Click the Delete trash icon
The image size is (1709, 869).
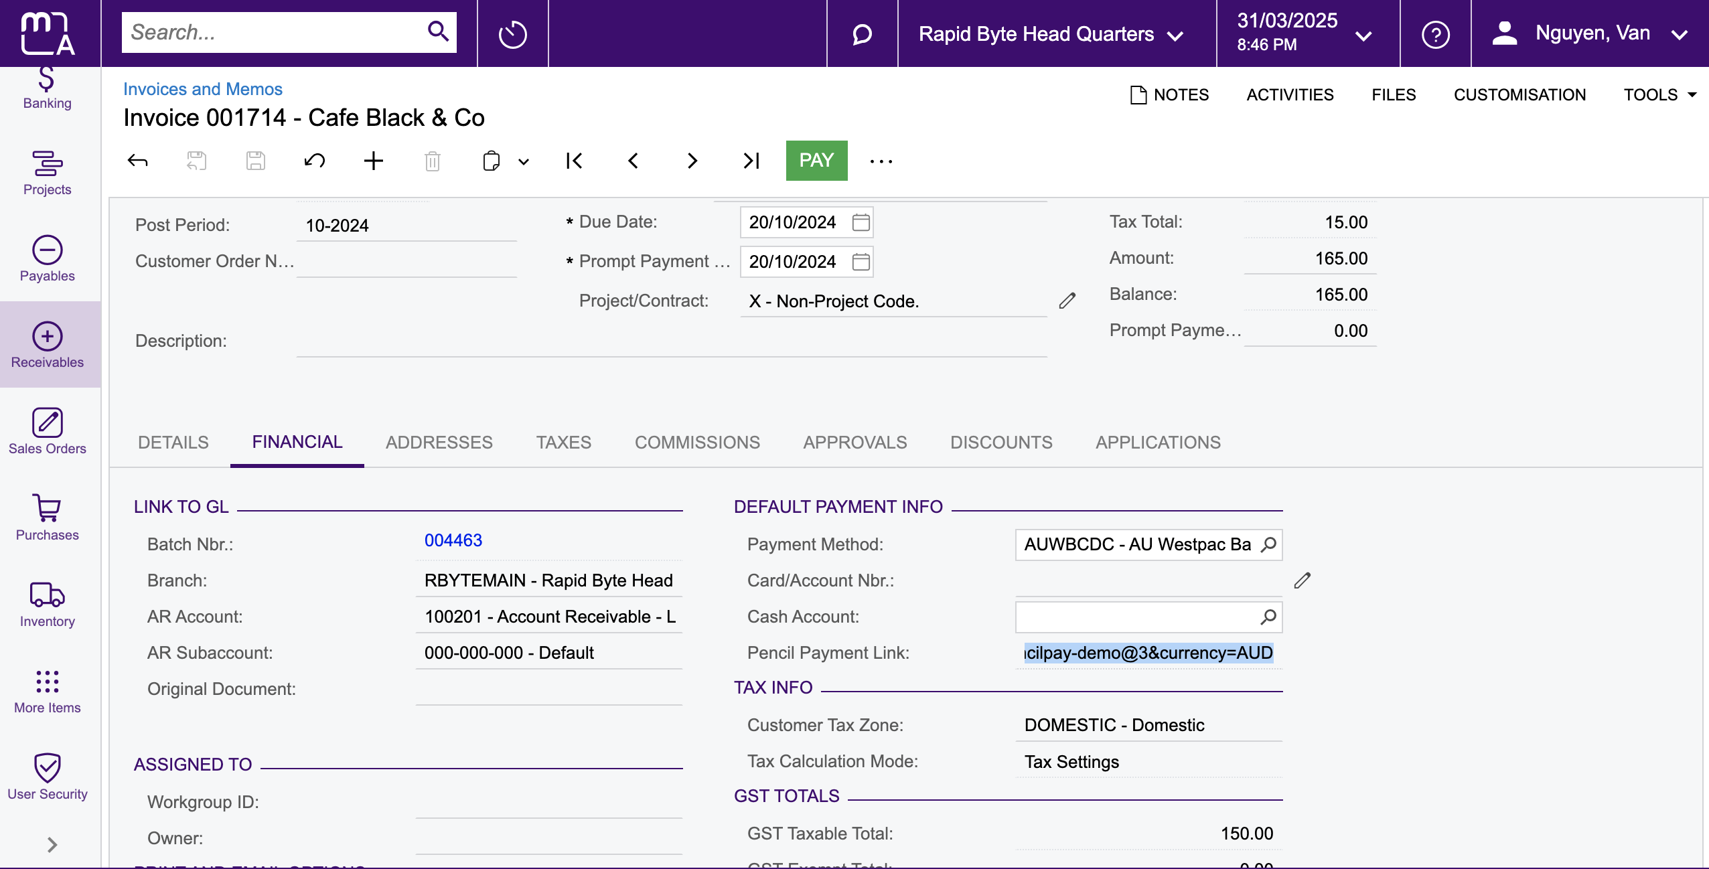click(432, 161)
